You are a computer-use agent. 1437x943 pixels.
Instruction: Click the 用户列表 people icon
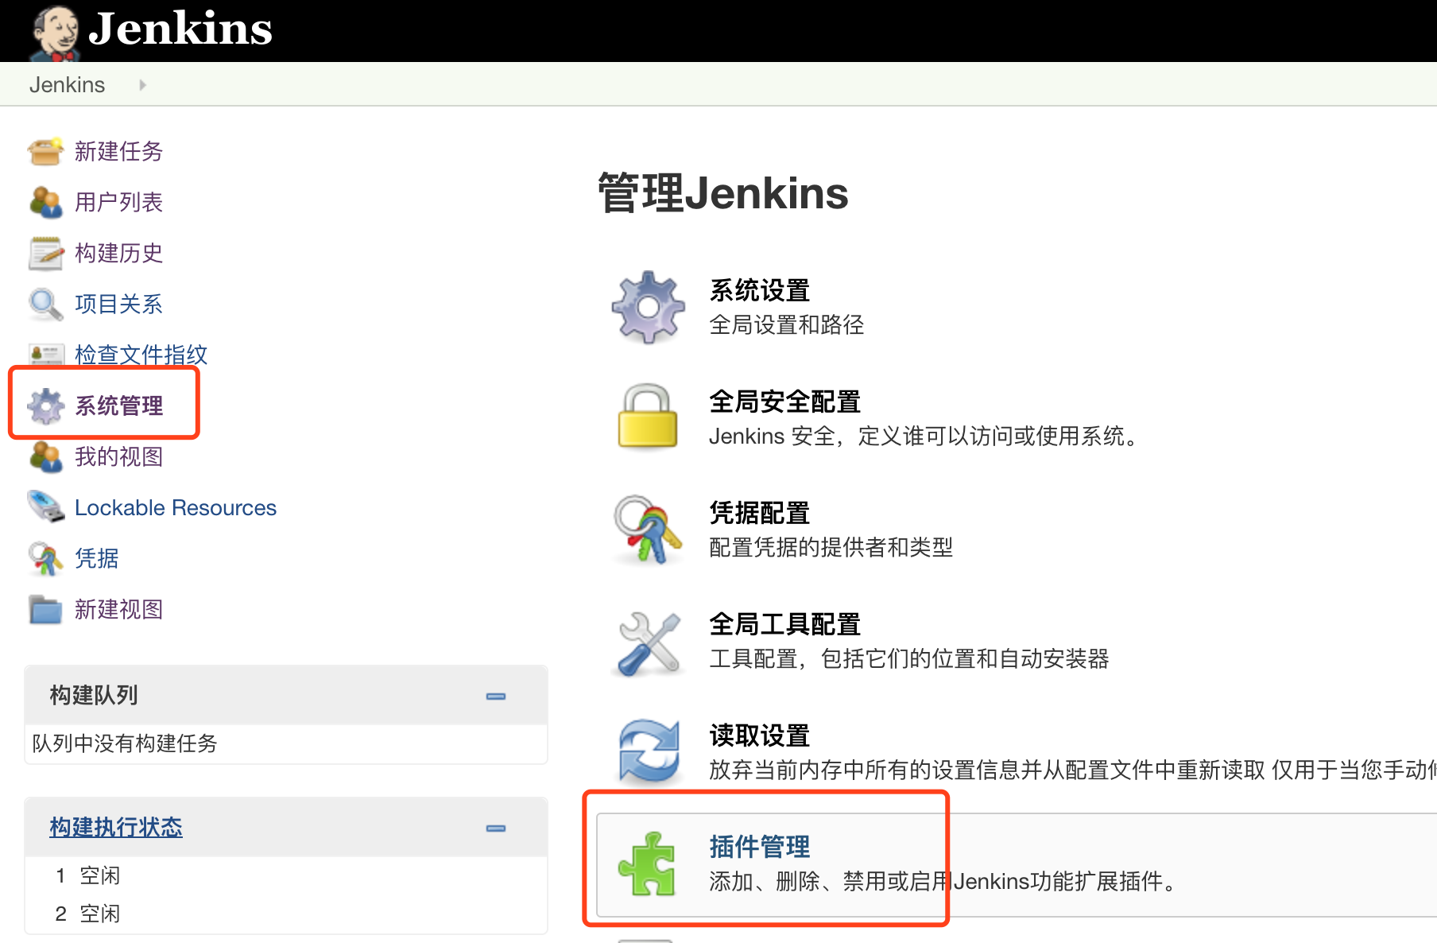coord(45,202)
